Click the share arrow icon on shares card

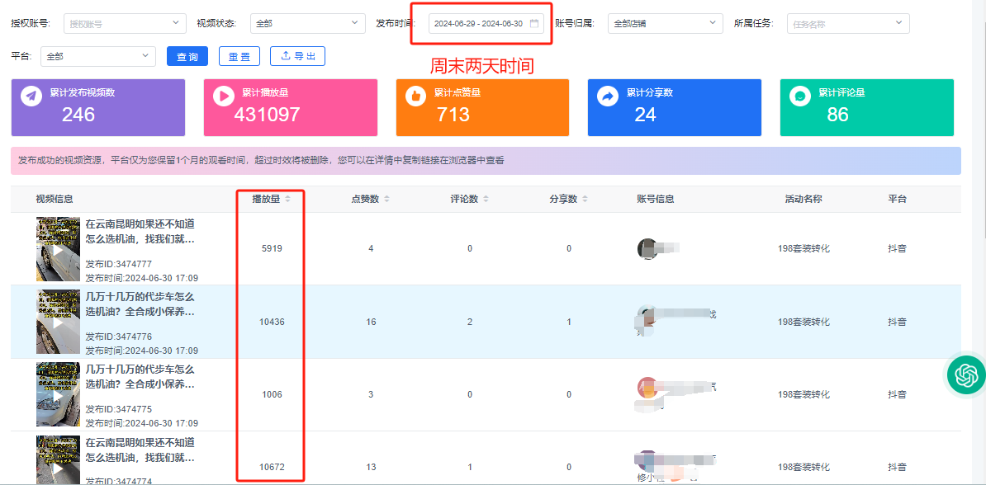point(608,97)
